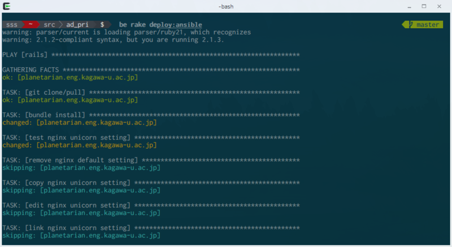Maximize the bash terminal window
This screenshot has height=247, width=452.
[424, 6]
